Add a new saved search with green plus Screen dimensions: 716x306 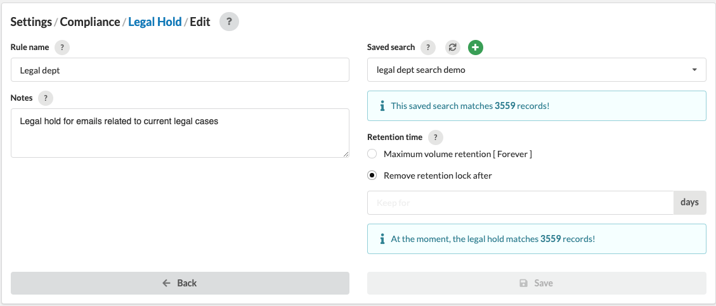(x=475, y=48)
